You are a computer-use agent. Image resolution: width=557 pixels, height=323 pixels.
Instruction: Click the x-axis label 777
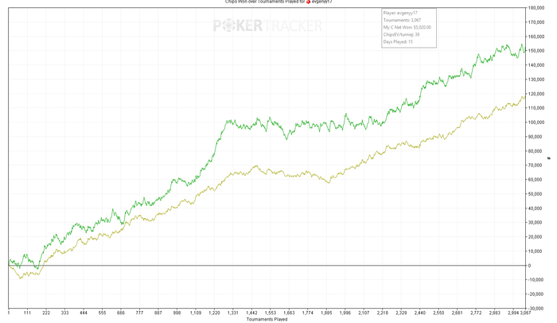click(x=139, y=313)
